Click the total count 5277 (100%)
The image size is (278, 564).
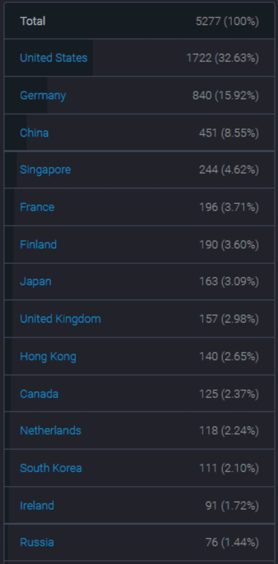[227, 21]
